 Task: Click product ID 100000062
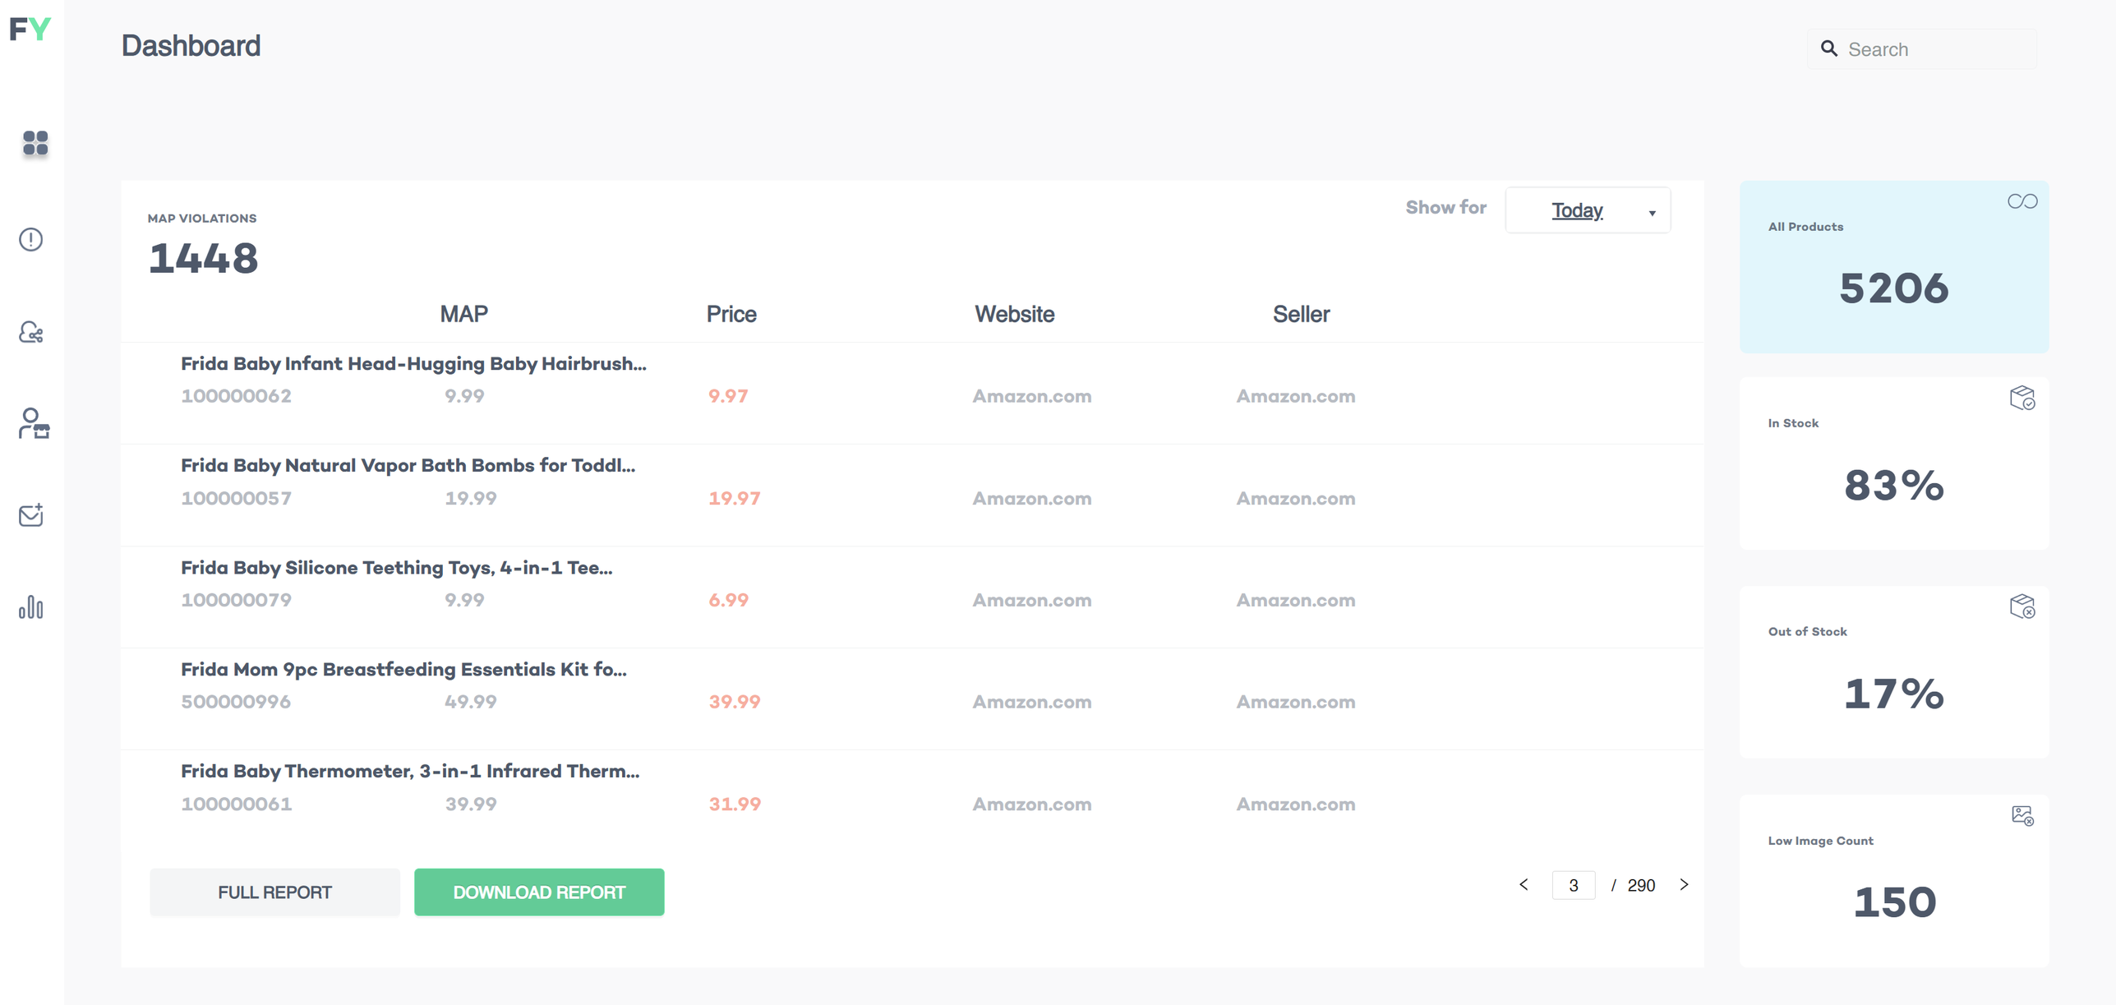coord(237,396)
